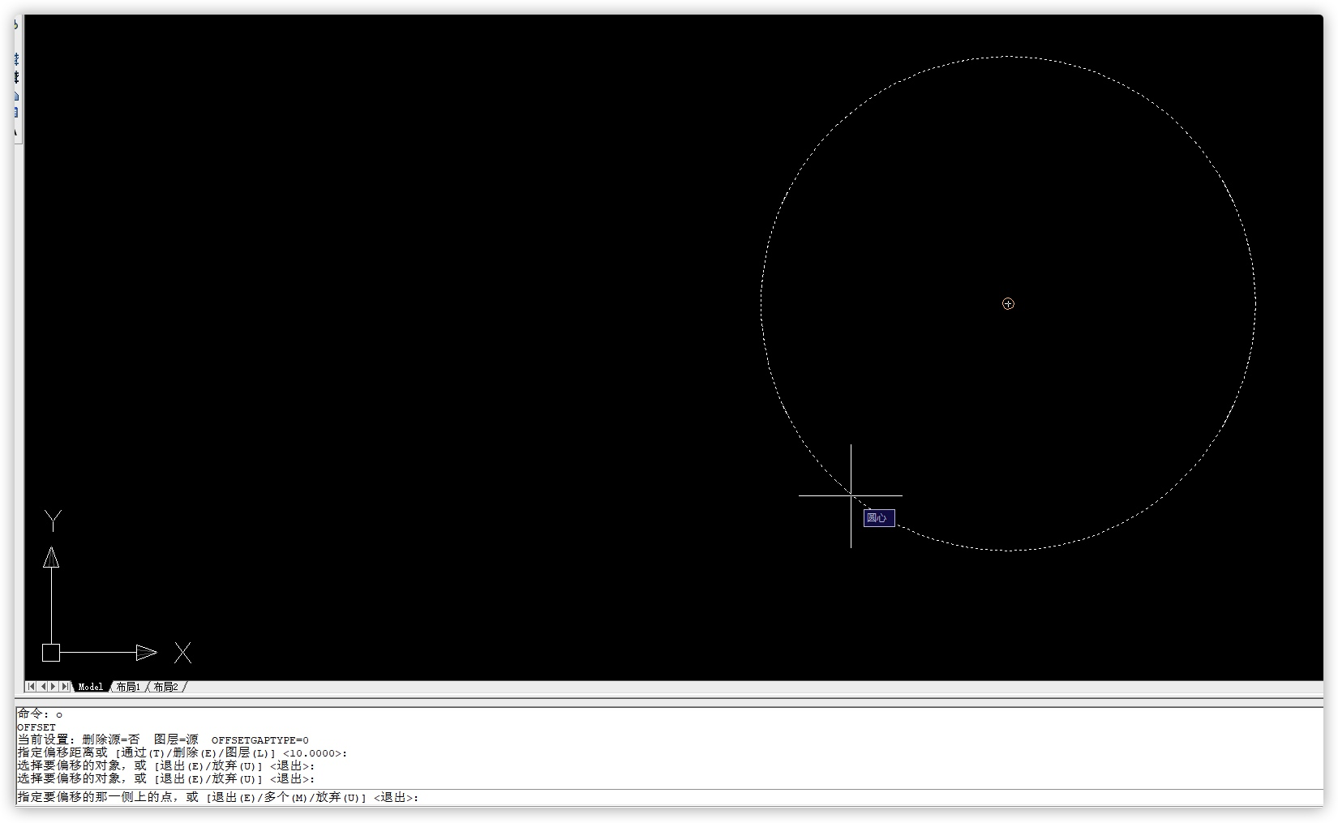Image resolution: width=1338 pixels, height=823 pixels.
Task: Jump to the last layout tab arrow
Action: click(x=65, y=687)
